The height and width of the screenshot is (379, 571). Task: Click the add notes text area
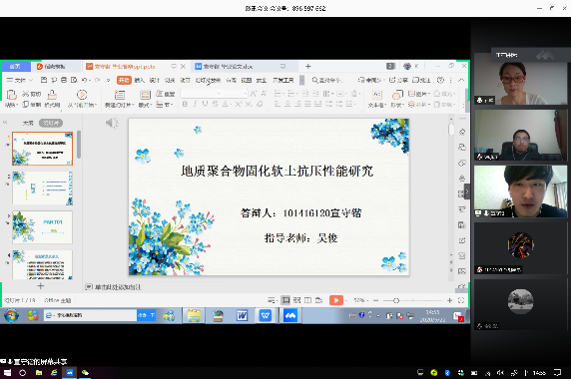[x=114, y=287]
